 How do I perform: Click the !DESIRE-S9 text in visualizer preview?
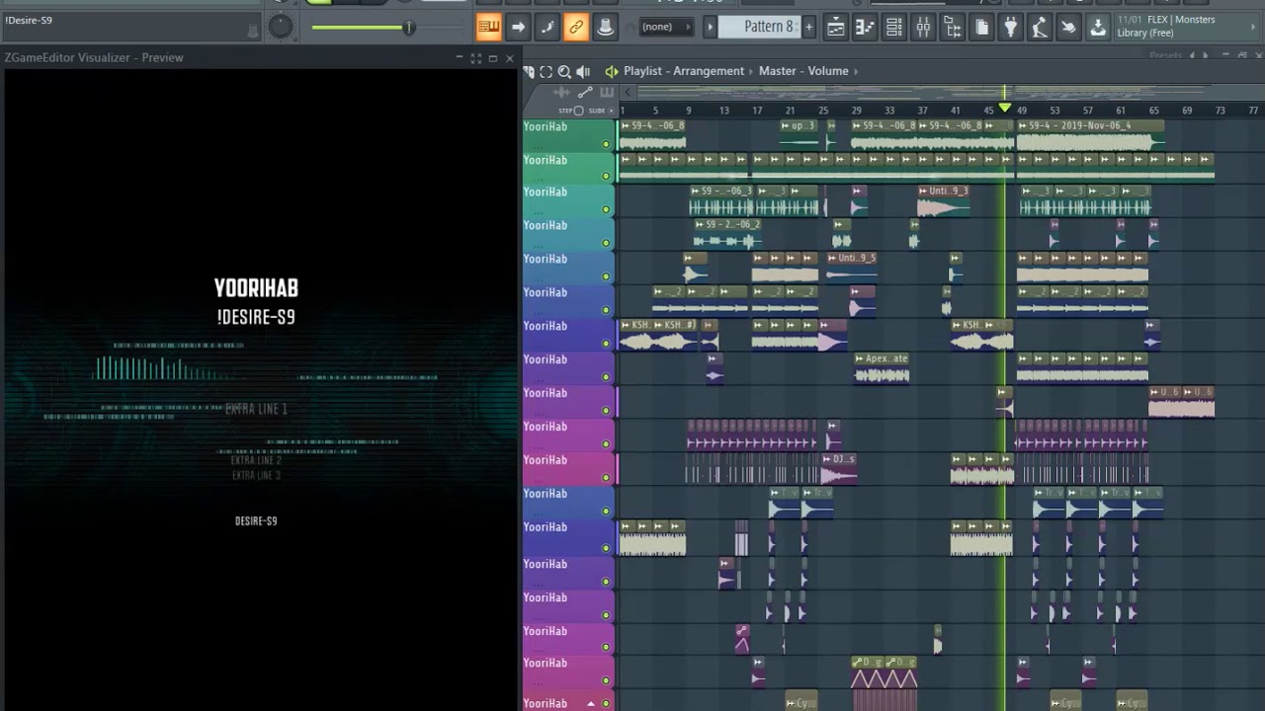(256, 317)
